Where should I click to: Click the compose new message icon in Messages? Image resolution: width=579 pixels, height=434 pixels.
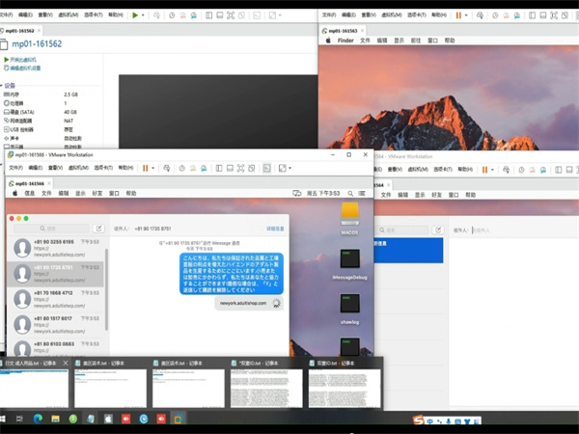coord(98,229)
